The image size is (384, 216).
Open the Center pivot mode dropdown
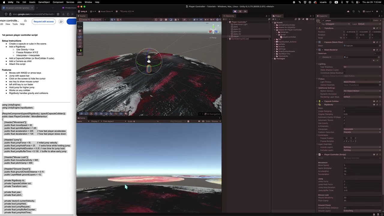coord(85,19)
